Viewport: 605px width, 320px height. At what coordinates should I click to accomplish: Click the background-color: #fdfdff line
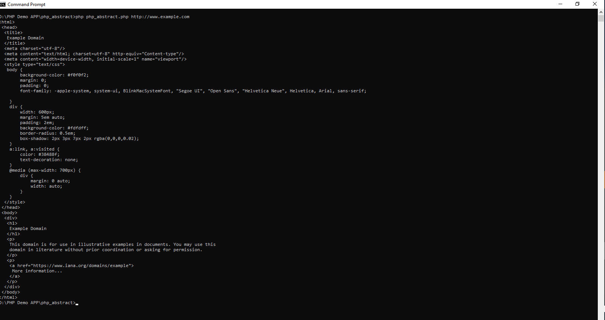[54, 128]
